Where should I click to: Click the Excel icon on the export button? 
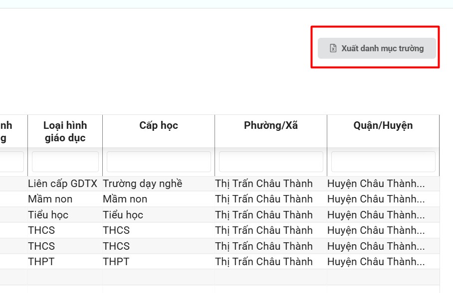point(333,48)
